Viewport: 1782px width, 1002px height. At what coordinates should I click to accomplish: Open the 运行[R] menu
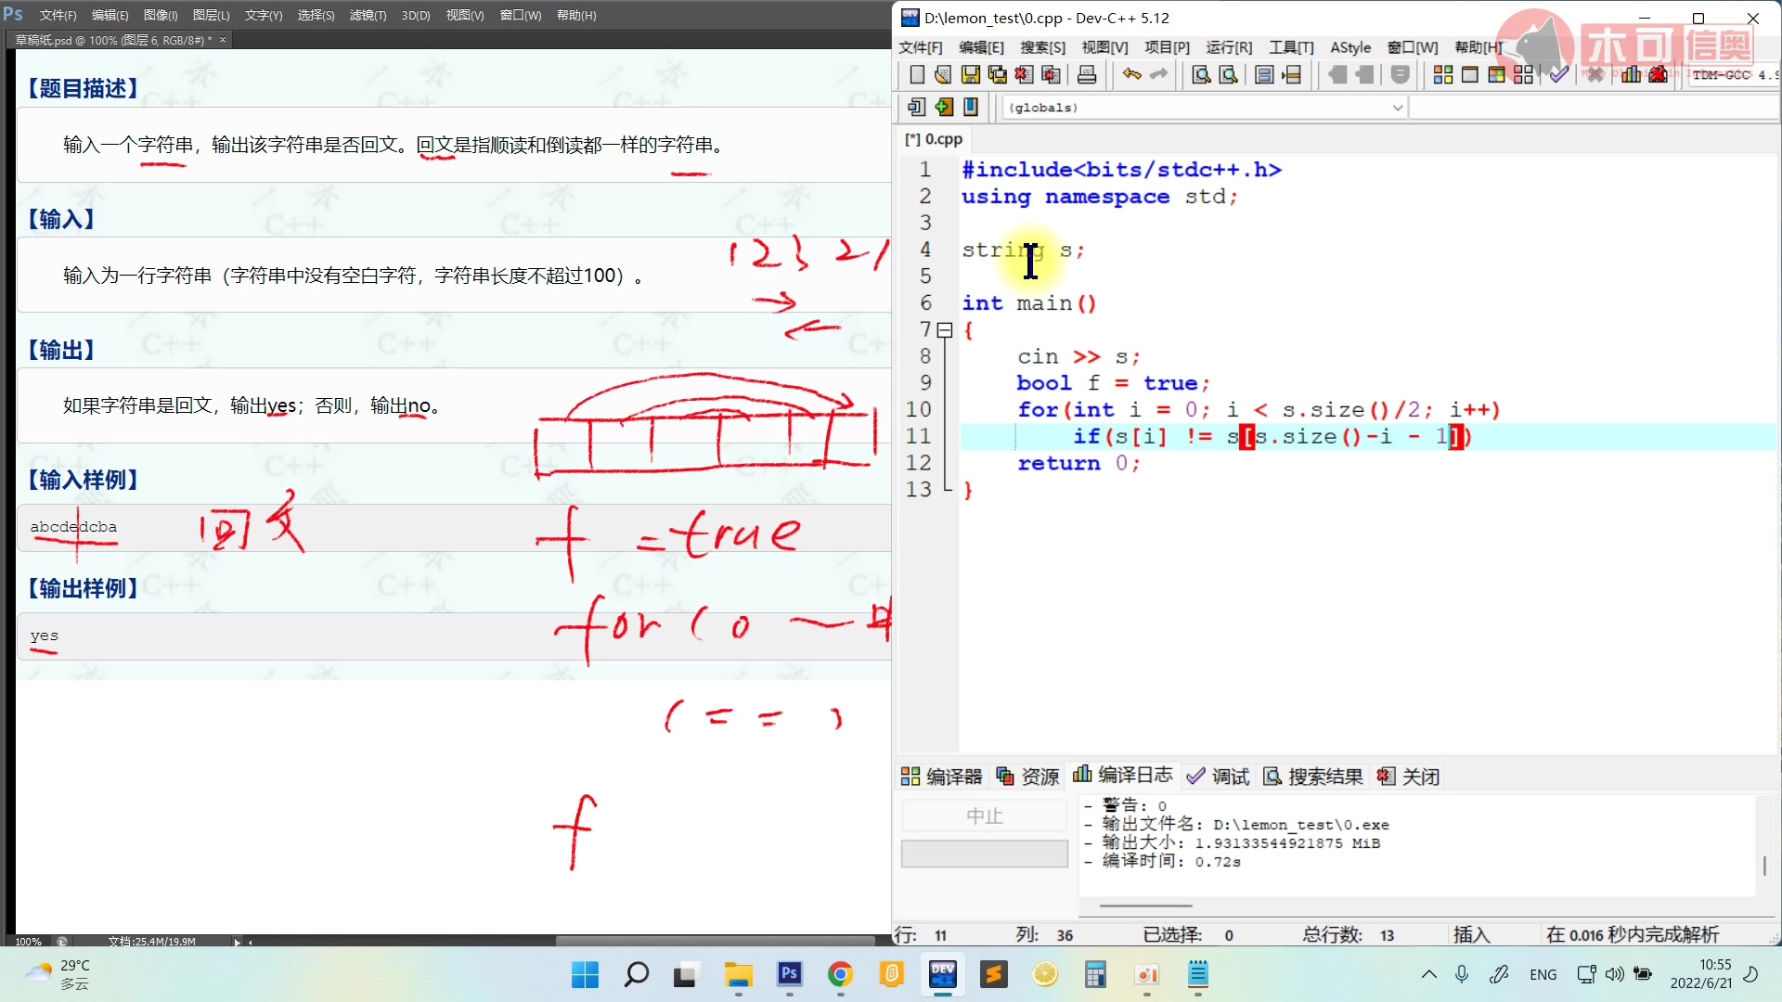(1229, 47)
